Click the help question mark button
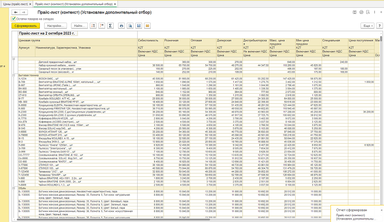384x222 pixels. 379,25
